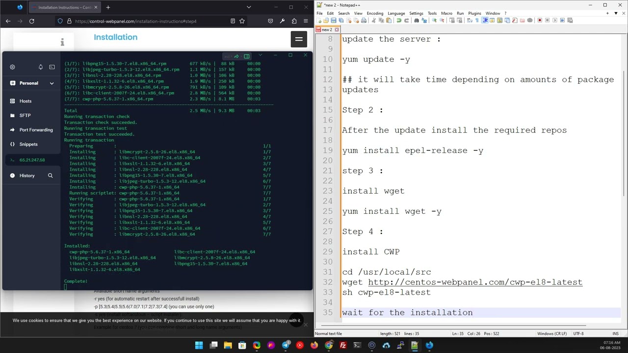Viewport: 628px width, 353px height.
Task: Open FileZilla from taskbar
Action: pos(343,345)
